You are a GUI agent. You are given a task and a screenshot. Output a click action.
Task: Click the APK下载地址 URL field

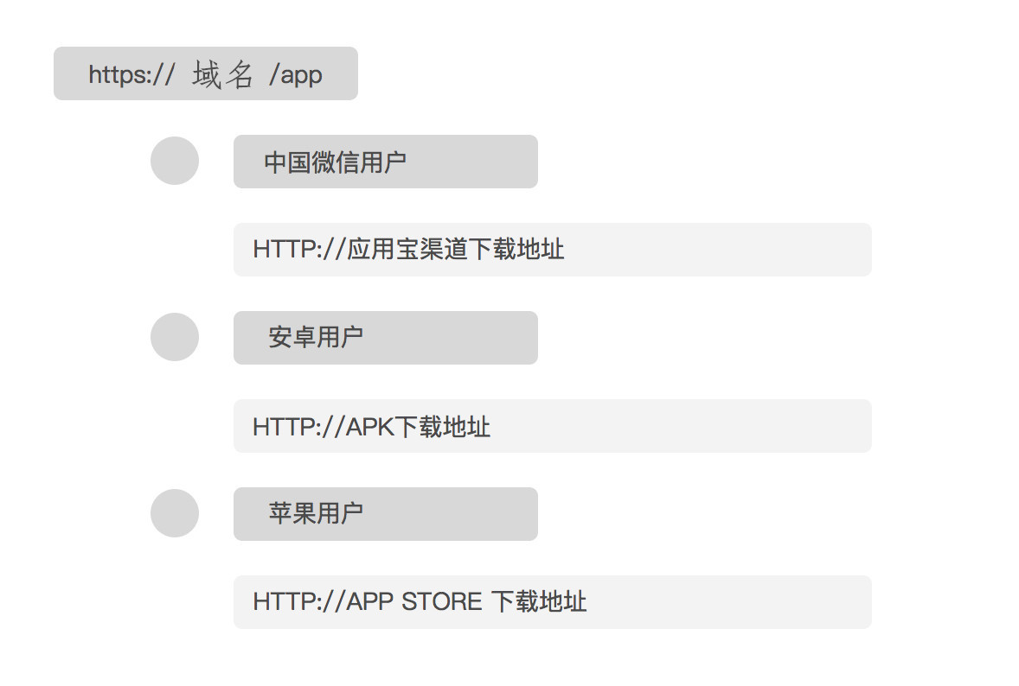click(553, 426)
